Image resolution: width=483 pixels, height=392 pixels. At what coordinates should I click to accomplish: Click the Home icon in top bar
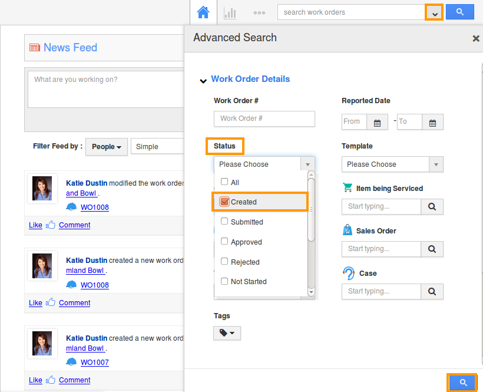tap(203, 12)
